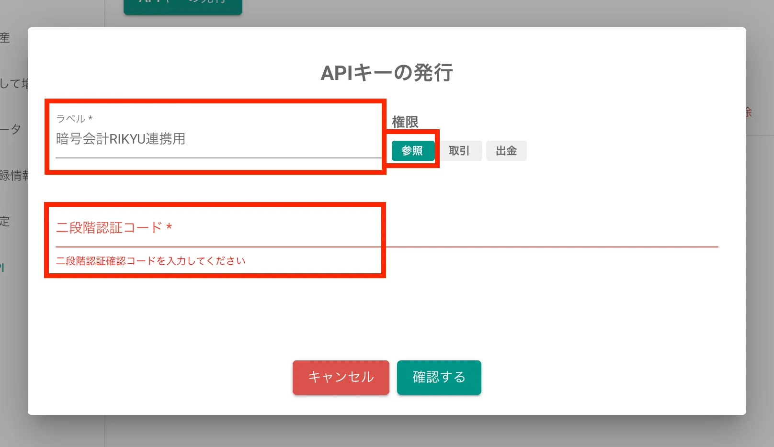Viewport: 774px width, 447px height.
Task: Select the sidebar item ending in 産
Action: point(5,38)
